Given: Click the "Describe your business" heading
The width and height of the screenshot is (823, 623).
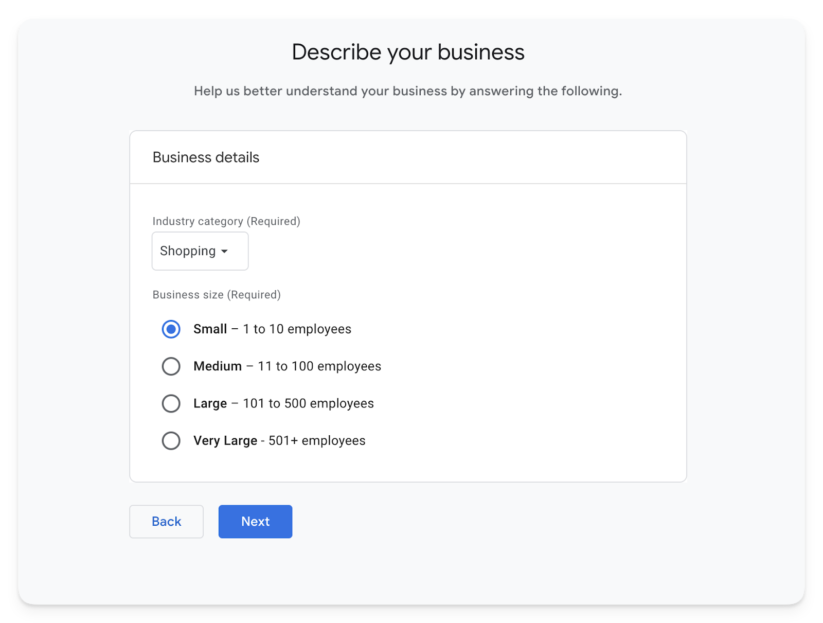Looking at the screenshot, I should [x=408, y=52].
